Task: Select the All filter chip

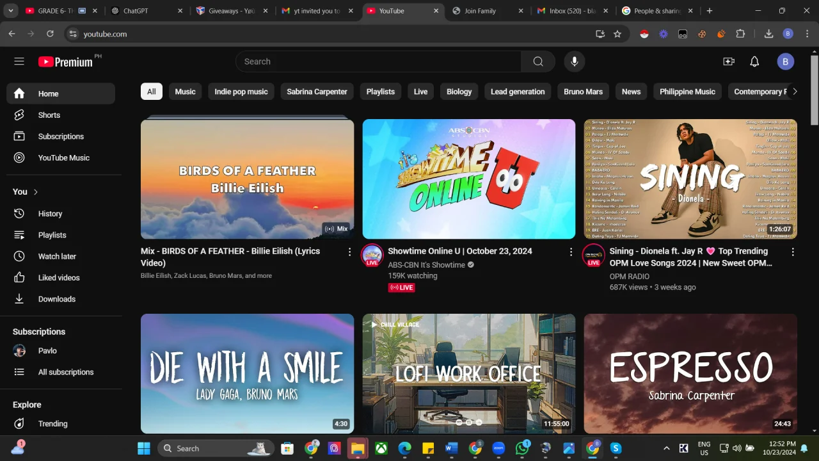Action: pos(152,92)
